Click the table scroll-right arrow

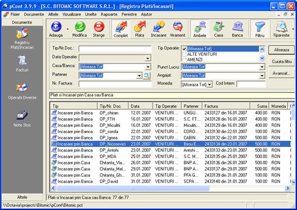click(x=288, y=188)
